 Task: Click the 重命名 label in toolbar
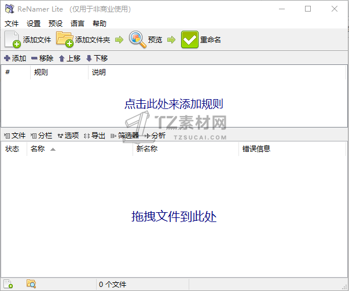pos(210,39)
